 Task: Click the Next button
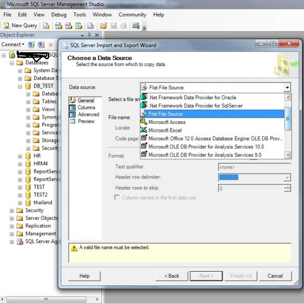tap(206, 276)
